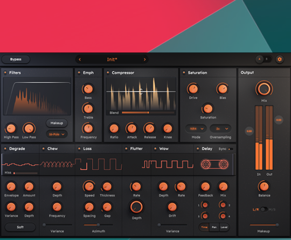291x240 pixels.
Task: Click the compressor threshold handle
Action: click(141, 91)
